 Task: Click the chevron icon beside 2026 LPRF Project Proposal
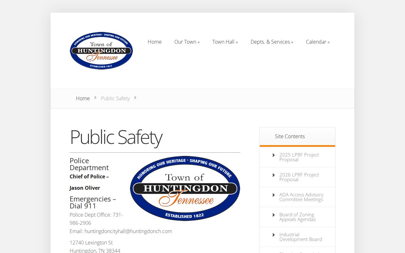point(273,175)
